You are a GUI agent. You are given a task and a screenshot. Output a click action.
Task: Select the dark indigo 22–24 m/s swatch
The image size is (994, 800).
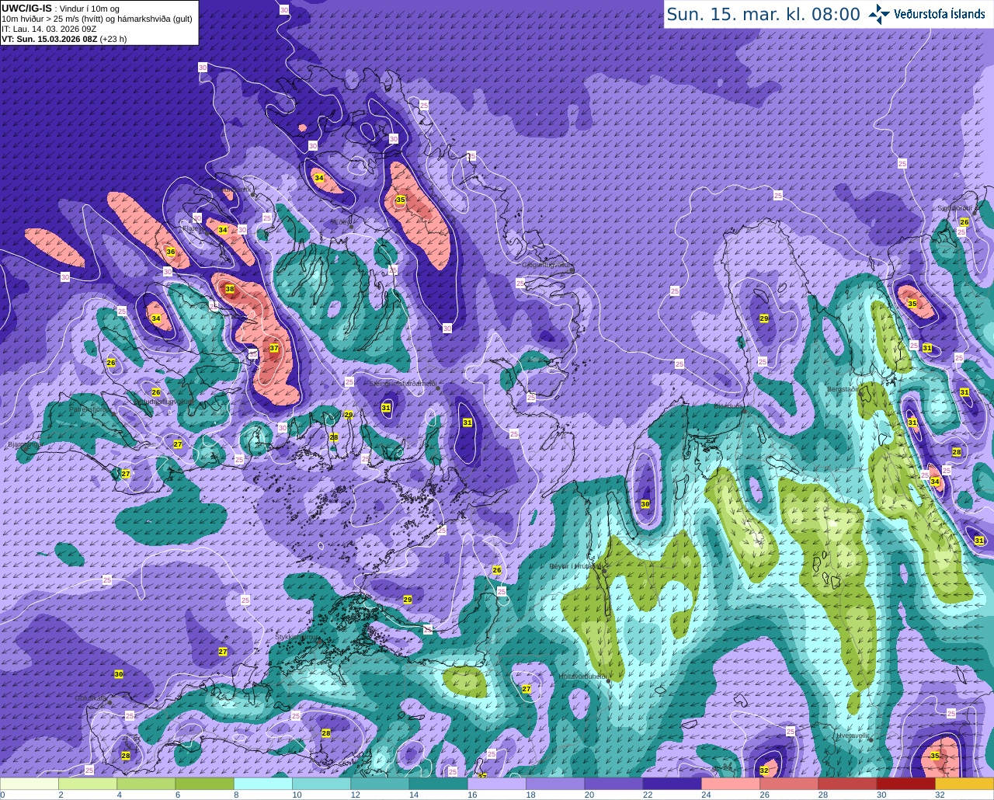(x=672, y=784)
